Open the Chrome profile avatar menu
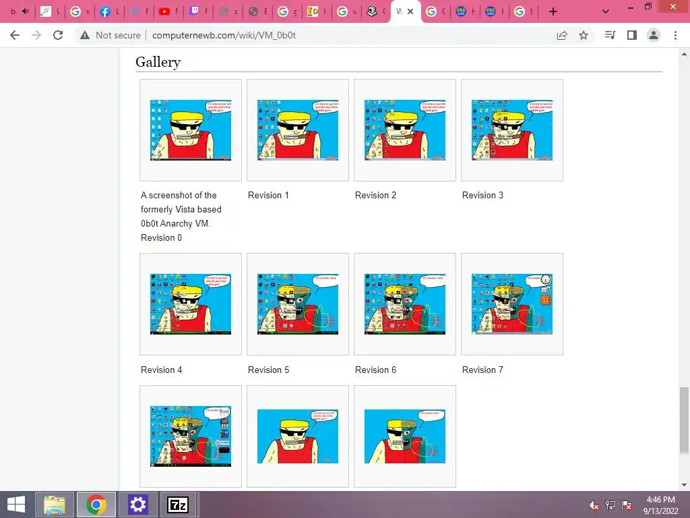This screenshot has height=518, width=690. click(x=654, y=35)
